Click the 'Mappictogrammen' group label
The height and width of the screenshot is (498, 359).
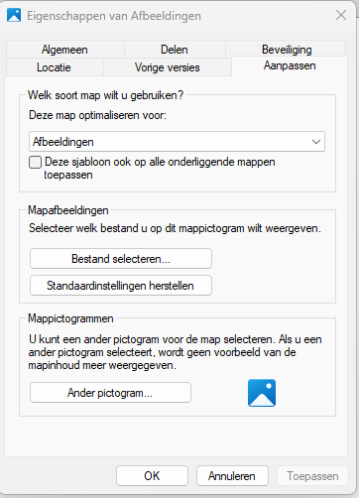tap(70, 318)
